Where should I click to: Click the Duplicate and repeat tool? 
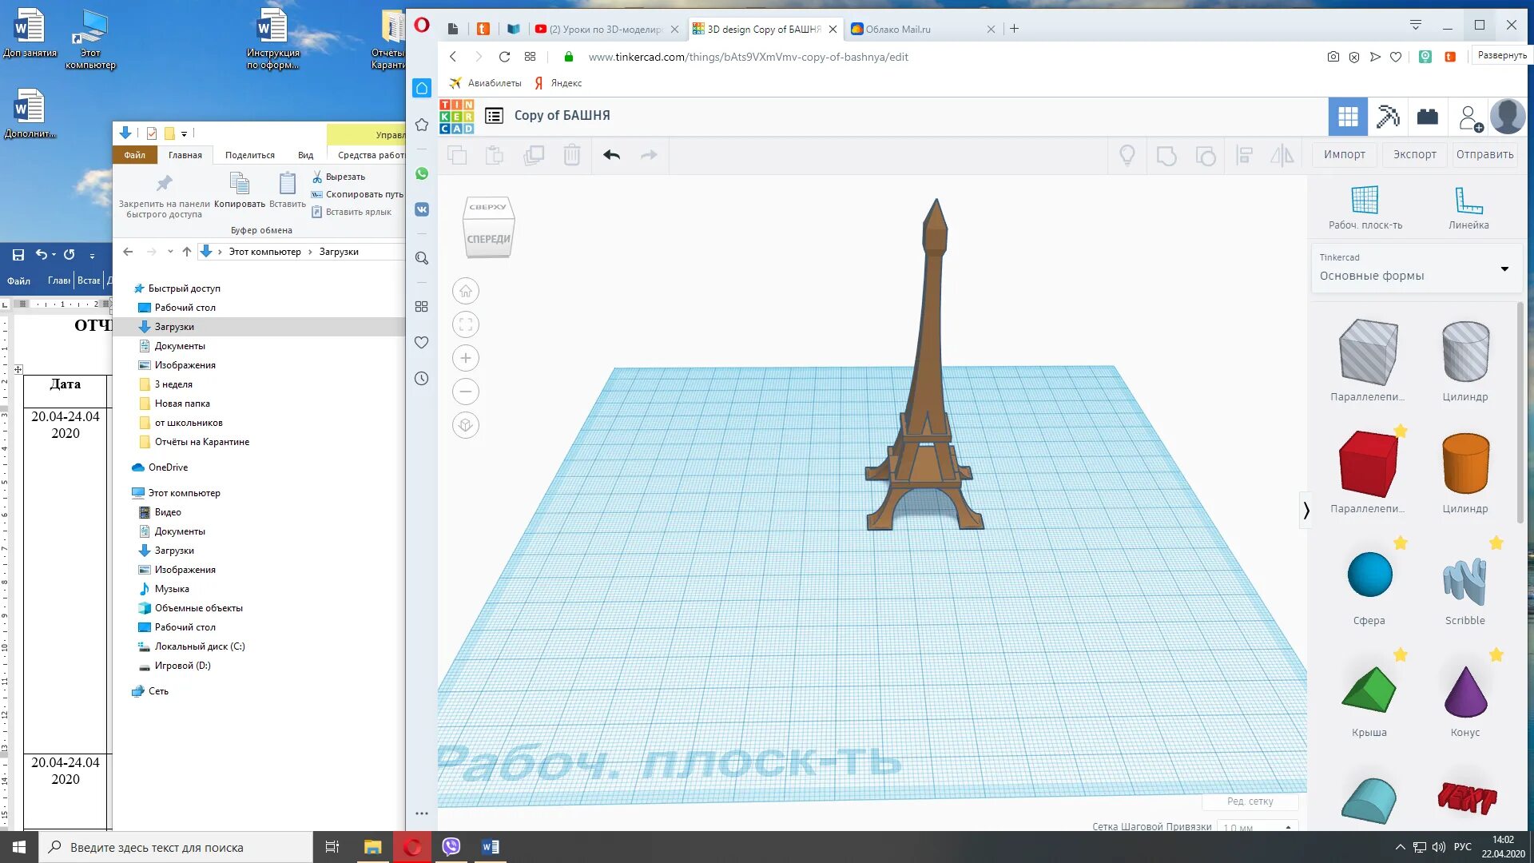(534, 155)
